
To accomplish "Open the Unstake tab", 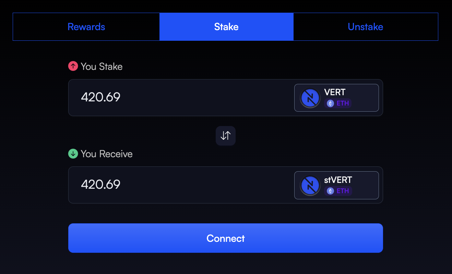I will pos(365,27).
